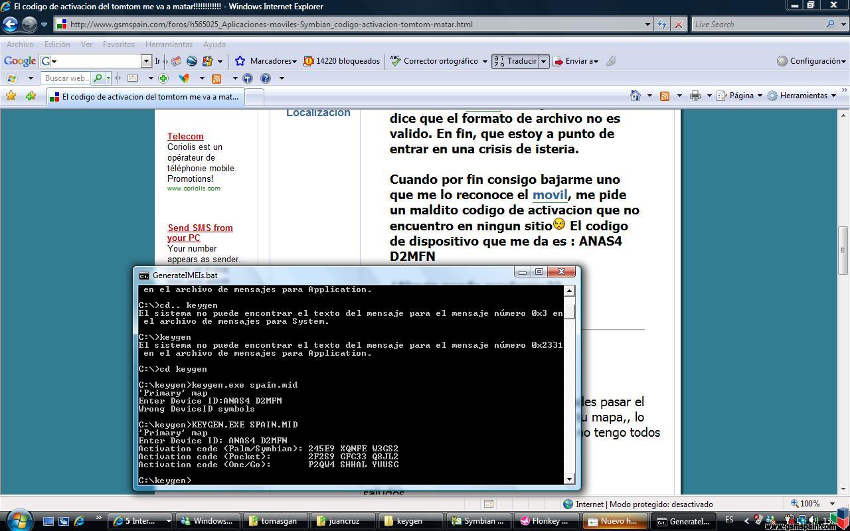Search with the green Buscar web magnifier
This screenshot has height=531, width=850.
[x=98, y=78]
